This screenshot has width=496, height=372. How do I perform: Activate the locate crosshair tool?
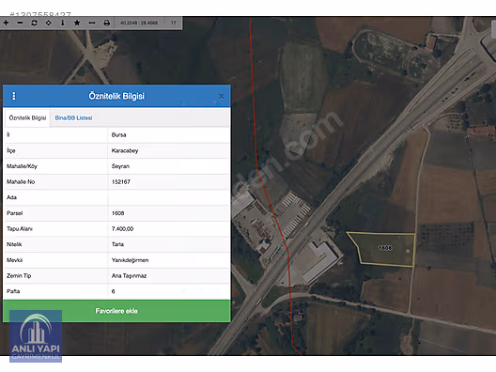click(49, 23)
